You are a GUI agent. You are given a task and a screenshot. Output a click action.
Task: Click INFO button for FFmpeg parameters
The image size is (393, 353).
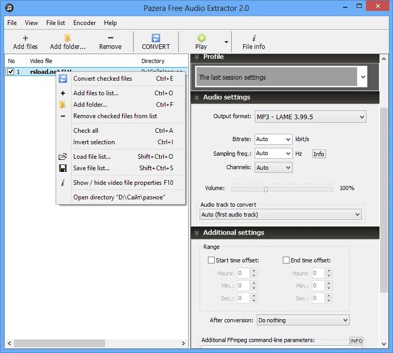pyautogui.click(x=356, y=341)
